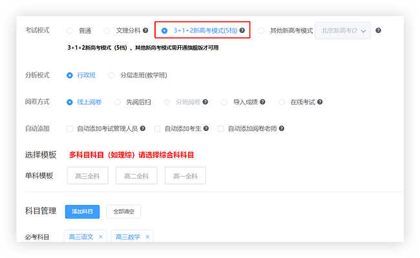The height and width of the screenshot is (258, 420).
Task: Remove the 高三数学 subject tag
Action: pyautogui.click(x=147, y=237)
